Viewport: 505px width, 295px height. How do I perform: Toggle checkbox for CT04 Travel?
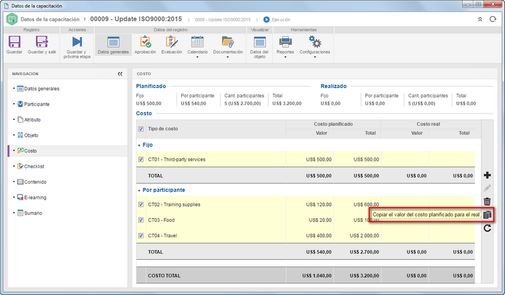pyautogui.click(x=141, y=235)
